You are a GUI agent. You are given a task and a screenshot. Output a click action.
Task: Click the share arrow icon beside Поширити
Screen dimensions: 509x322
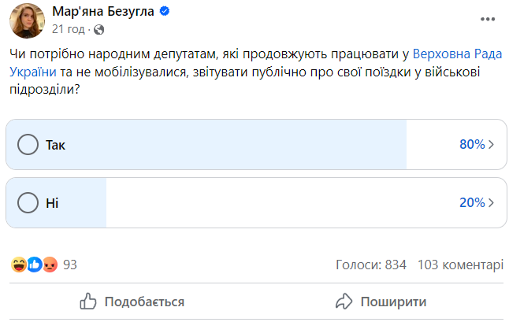tap(344, 302)
